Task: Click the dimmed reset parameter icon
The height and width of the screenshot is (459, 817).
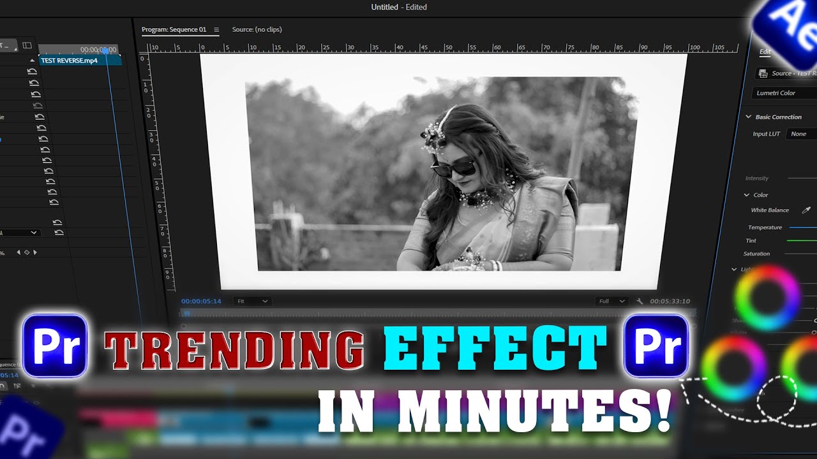Action: [37, 106]
